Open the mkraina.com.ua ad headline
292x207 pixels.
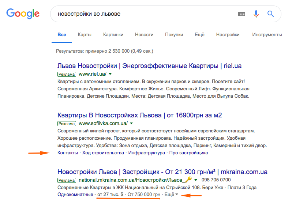coord(162,172)
